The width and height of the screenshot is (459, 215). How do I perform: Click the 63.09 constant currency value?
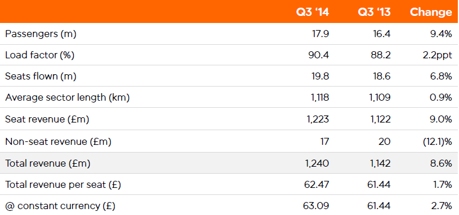[316, 206]
